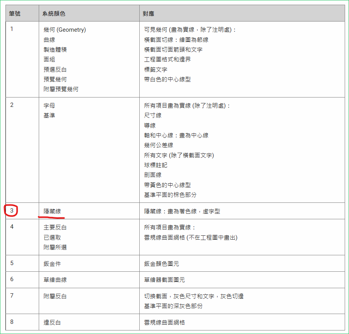Select the 邊反白 entry in row 8
The height and width of the screenshot is (334, 349).
(x=52, y=323)
